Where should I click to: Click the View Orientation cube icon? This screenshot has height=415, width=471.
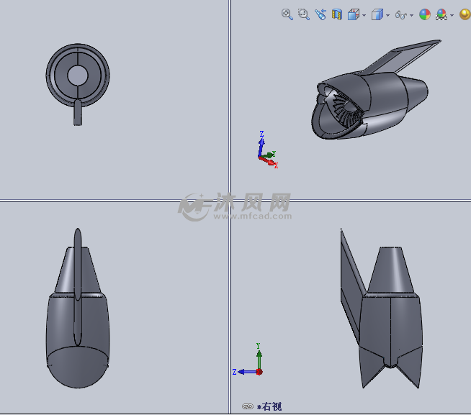coord(354,14)
